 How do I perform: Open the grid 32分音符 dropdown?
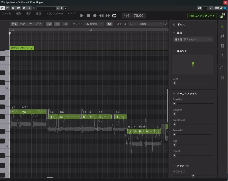point(94,24)
